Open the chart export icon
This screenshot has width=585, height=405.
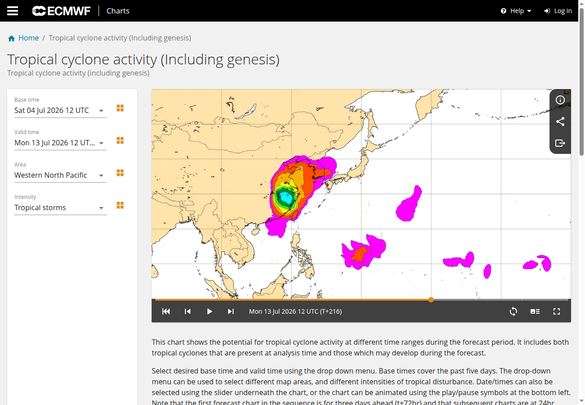560,143
